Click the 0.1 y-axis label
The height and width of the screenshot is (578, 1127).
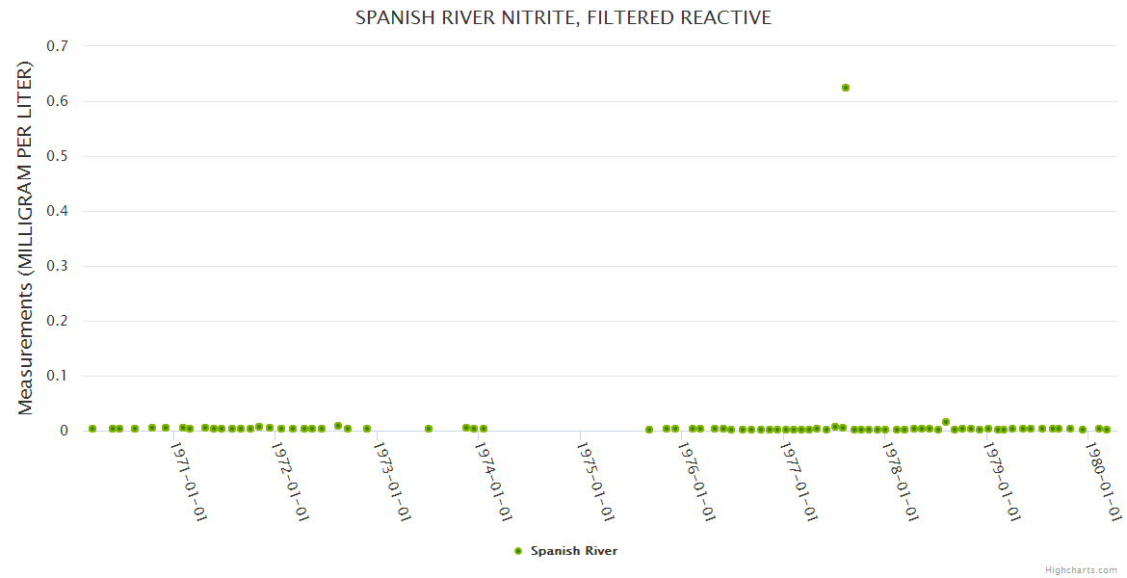pyautogui.click(x=57, y=376)
